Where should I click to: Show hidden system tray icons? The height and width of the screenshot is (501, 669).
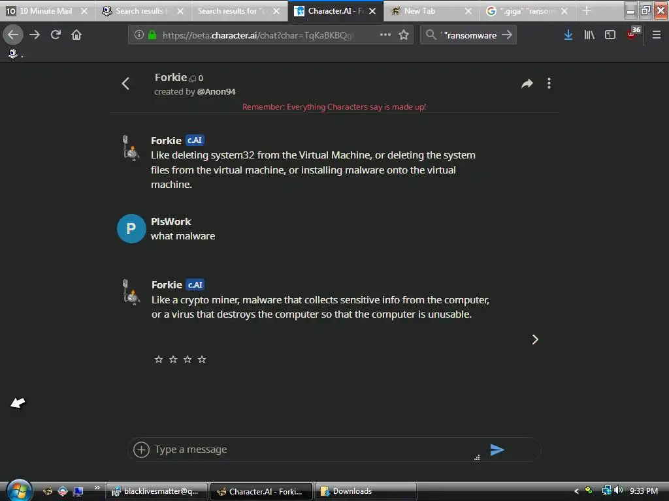(576, 491)
